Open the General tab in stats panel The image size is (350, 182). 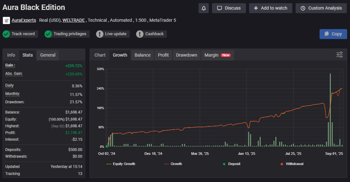click(x=48, y=55)
